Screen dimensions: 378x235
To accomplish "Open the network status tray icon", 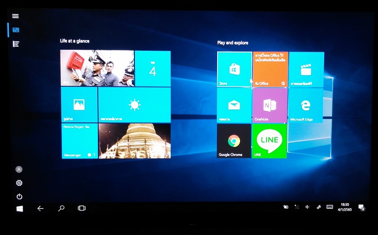I will pos(296,207).
